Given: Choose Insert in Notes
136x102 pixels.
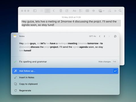Looking at the screenshot, I should click(65, 77).
